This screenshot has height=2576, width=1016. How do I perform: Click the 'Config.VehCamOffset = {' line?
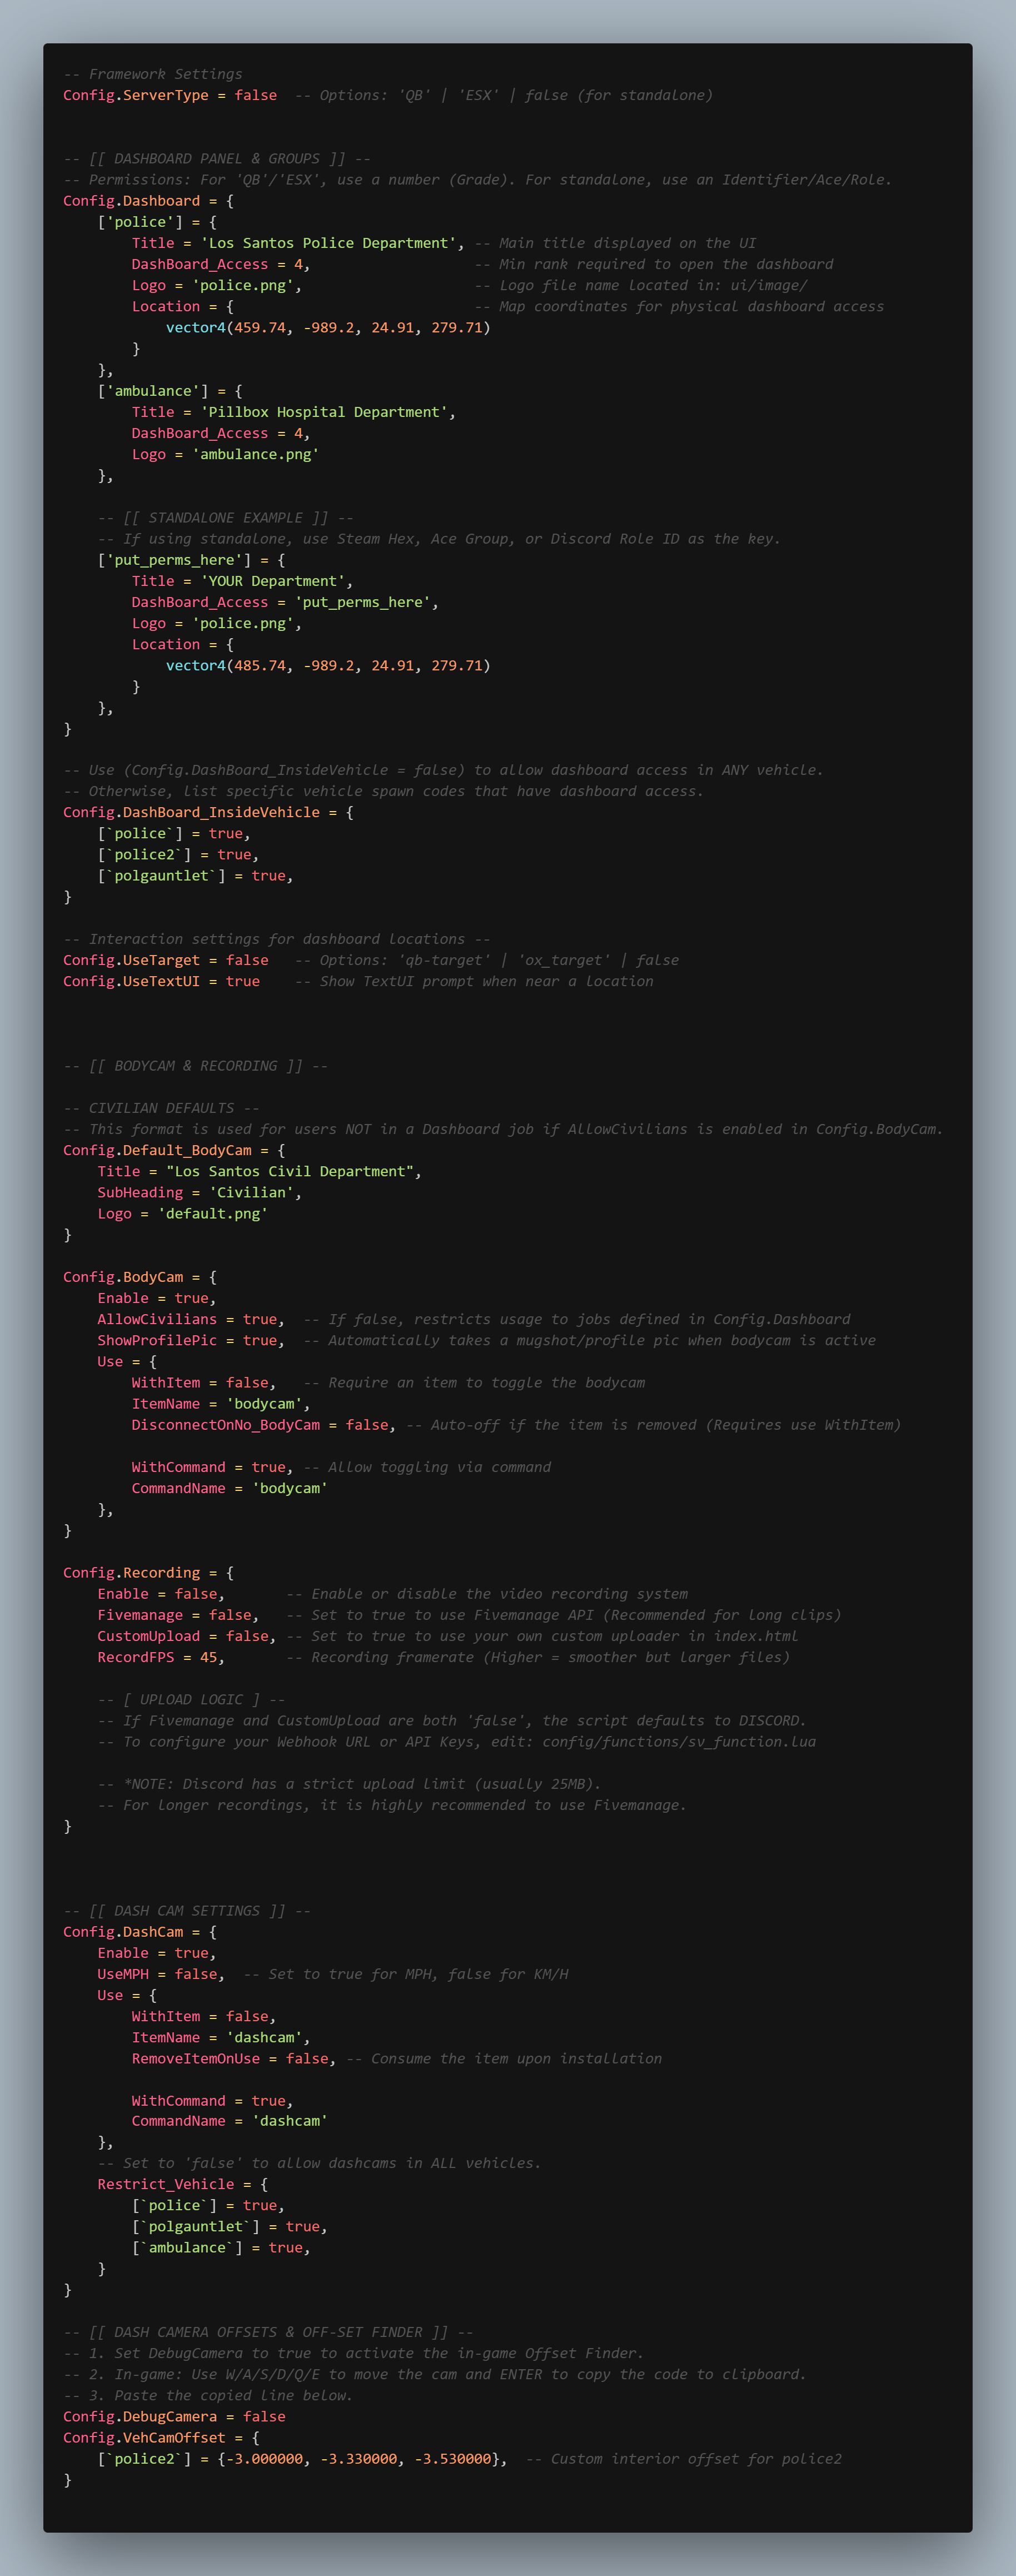coord(161,2437)
